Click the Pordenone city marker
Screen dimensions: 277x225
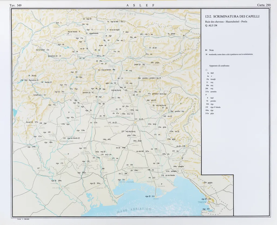58,141
